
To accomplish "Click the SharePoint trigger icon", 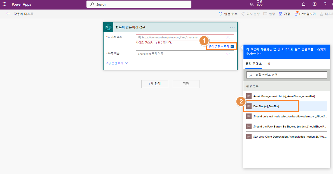I will pyautogui.click(x=109, y=27).
